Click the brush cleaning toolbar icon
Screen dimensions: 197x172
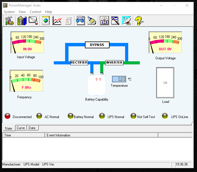92,21
